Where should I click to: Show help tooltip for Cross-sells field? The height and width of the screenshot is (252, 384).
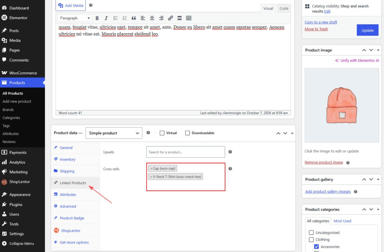pyautogui.click(x=230, y=168)
